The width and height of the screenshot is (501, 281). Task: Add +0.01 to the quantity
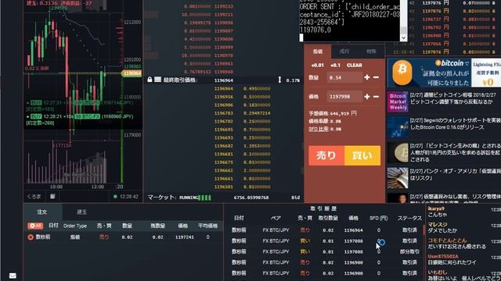317,66
